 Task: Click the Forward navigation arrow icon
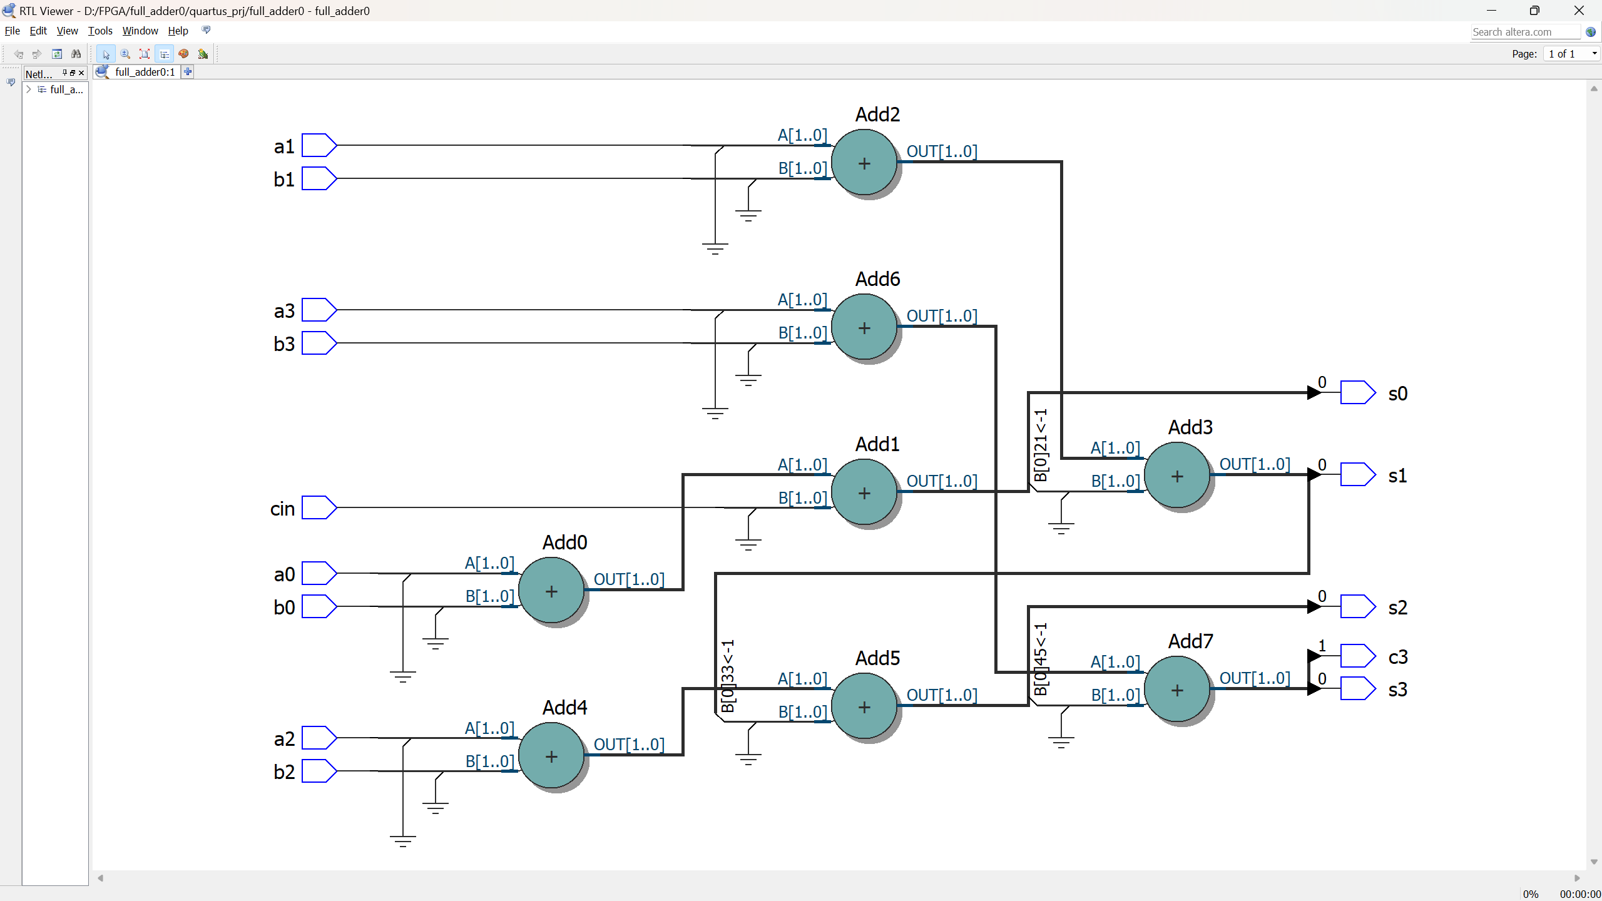(37, 54)
